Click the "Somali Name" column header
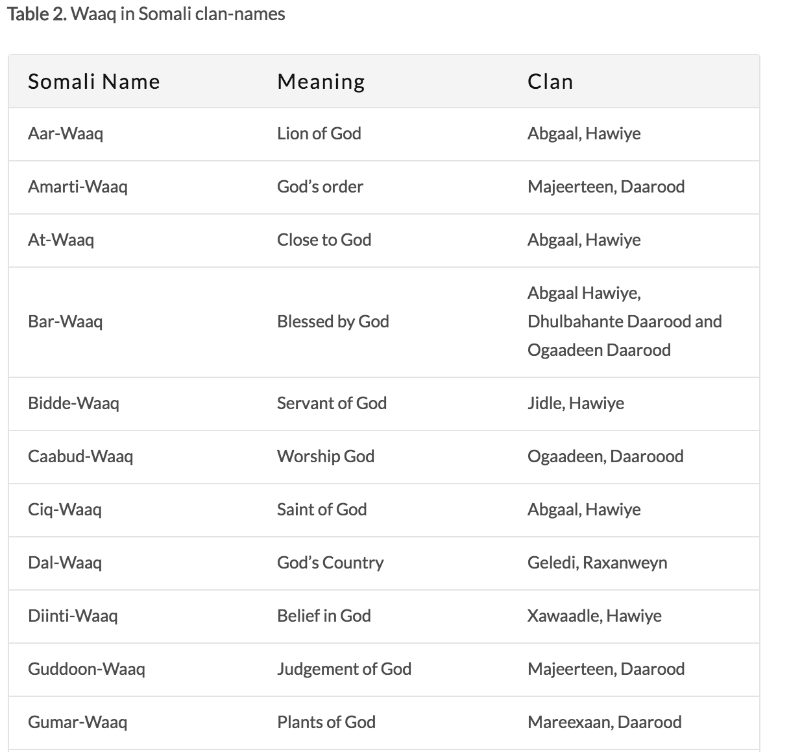The width and height of the screenshot is (789, 752). pyautogui.click(x=93, y=82)
